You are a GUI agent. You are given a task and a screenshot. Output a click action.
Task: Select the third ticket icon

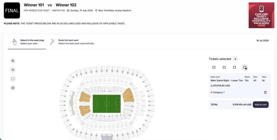234,67
